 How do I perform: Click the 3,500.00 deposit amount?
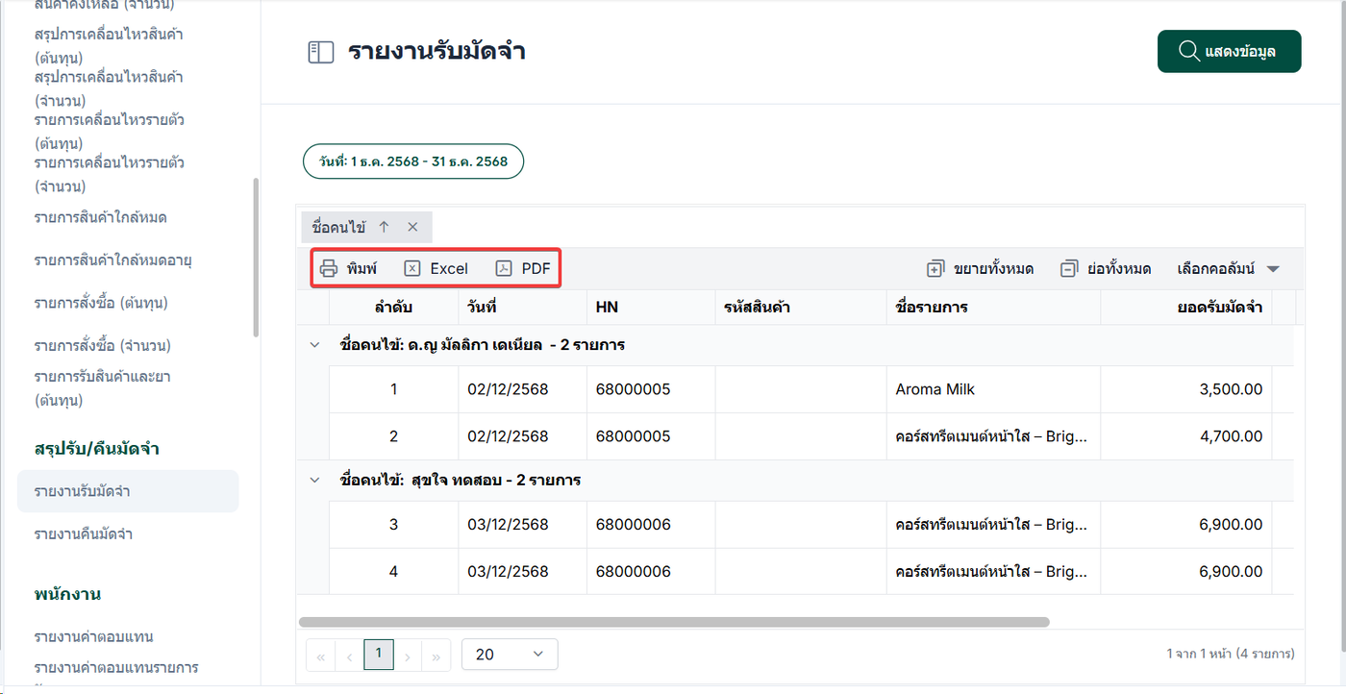[1231, 389]
